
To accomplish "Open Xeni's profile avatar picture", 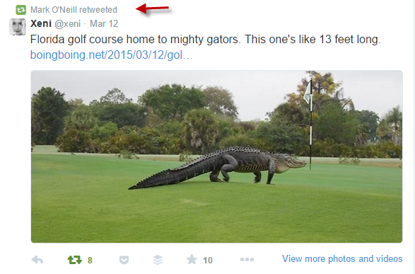I will 18,27.
